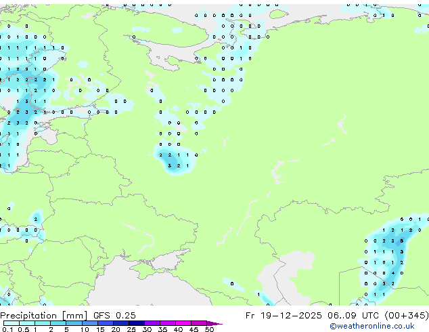Open the weatheronline.co.uk copyright link
Image resolution: width=429 pixels, height=332 pixels.
tap(371, 326)
